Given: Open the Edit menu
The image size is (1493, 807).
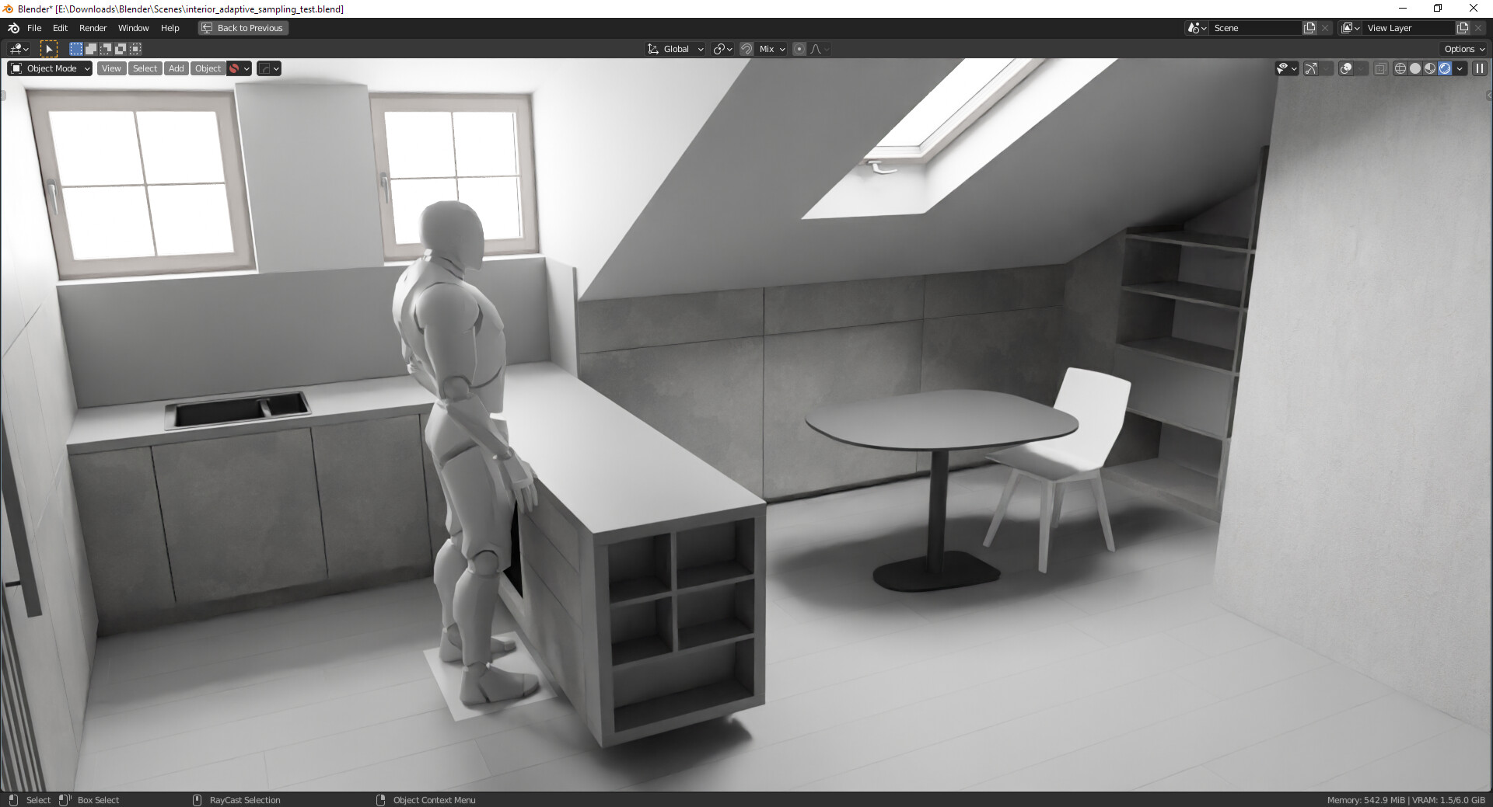Looking at the screenshot, I should [x=60, y=28].
